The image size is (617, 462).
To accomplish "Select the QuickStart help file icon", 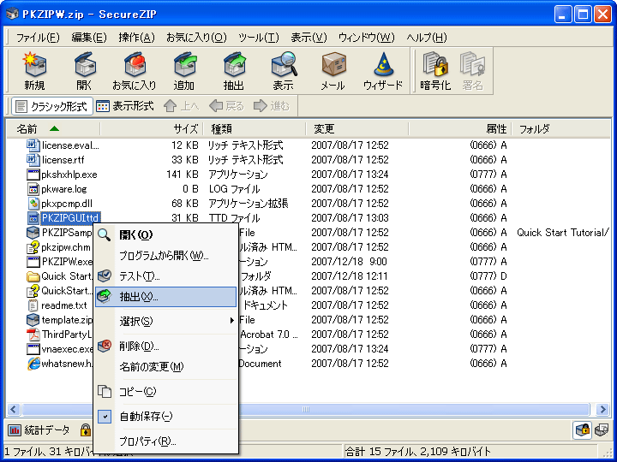I will coord(33,291).
